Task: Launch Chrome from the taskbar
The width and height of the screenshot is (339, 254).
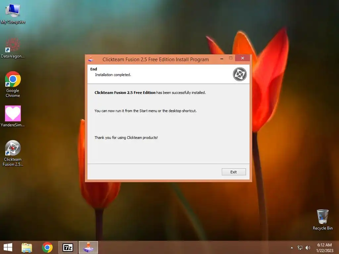Action: pyautogui.click(x=47, y=247)
